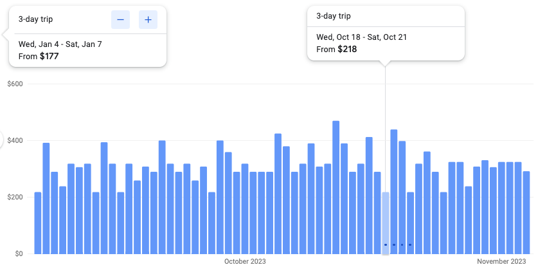Click the tallest bar in the chart
This screenshot has height=276, width=538.
point(336,187)
